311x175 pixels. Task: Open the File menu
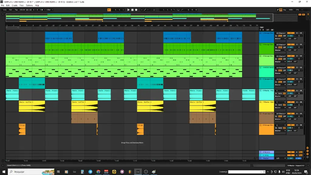click(2, 5)
